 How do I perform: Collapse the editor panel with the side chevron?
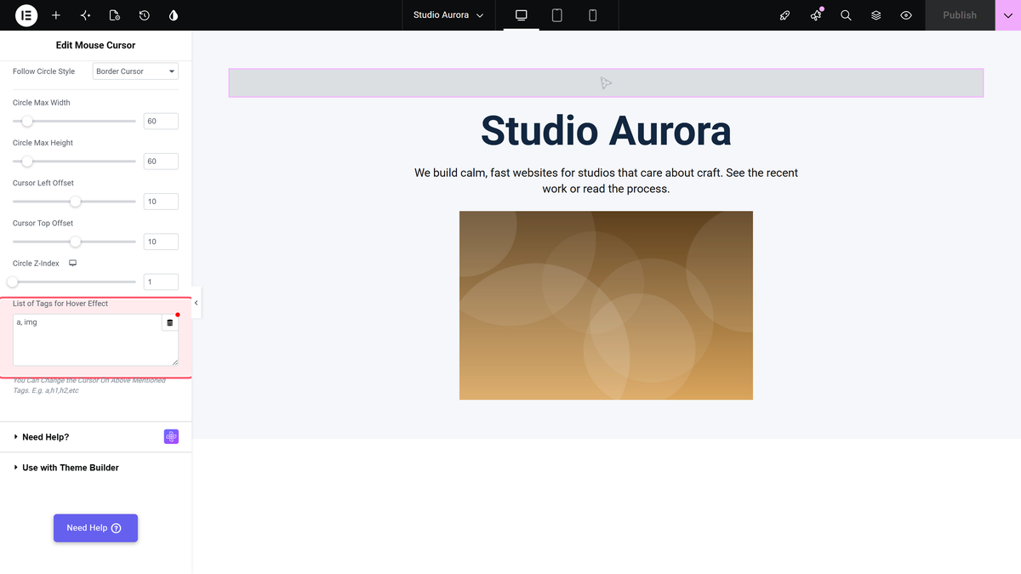pyautogui.click(x=196, y=303)
